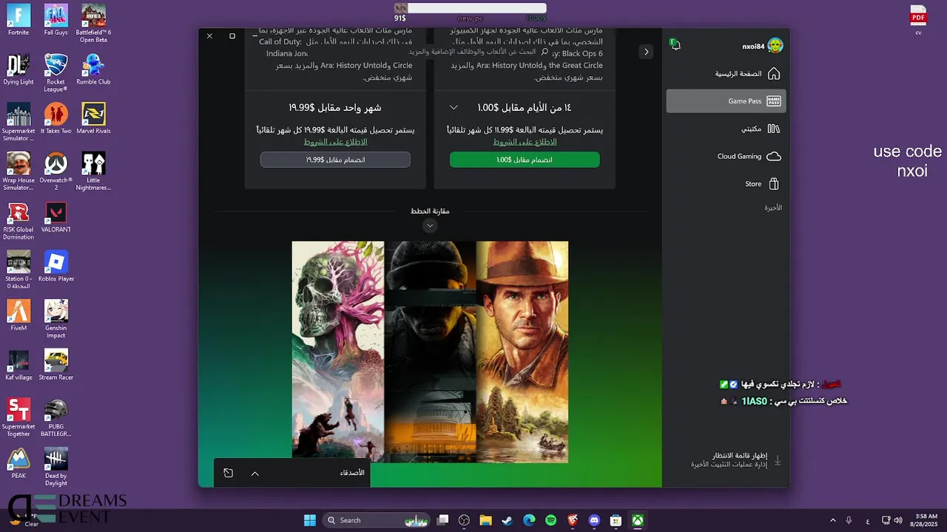This screenshot has height=532, width=947.
Task: Launch Roblox Player from the desktop
Action: (56, 266)
